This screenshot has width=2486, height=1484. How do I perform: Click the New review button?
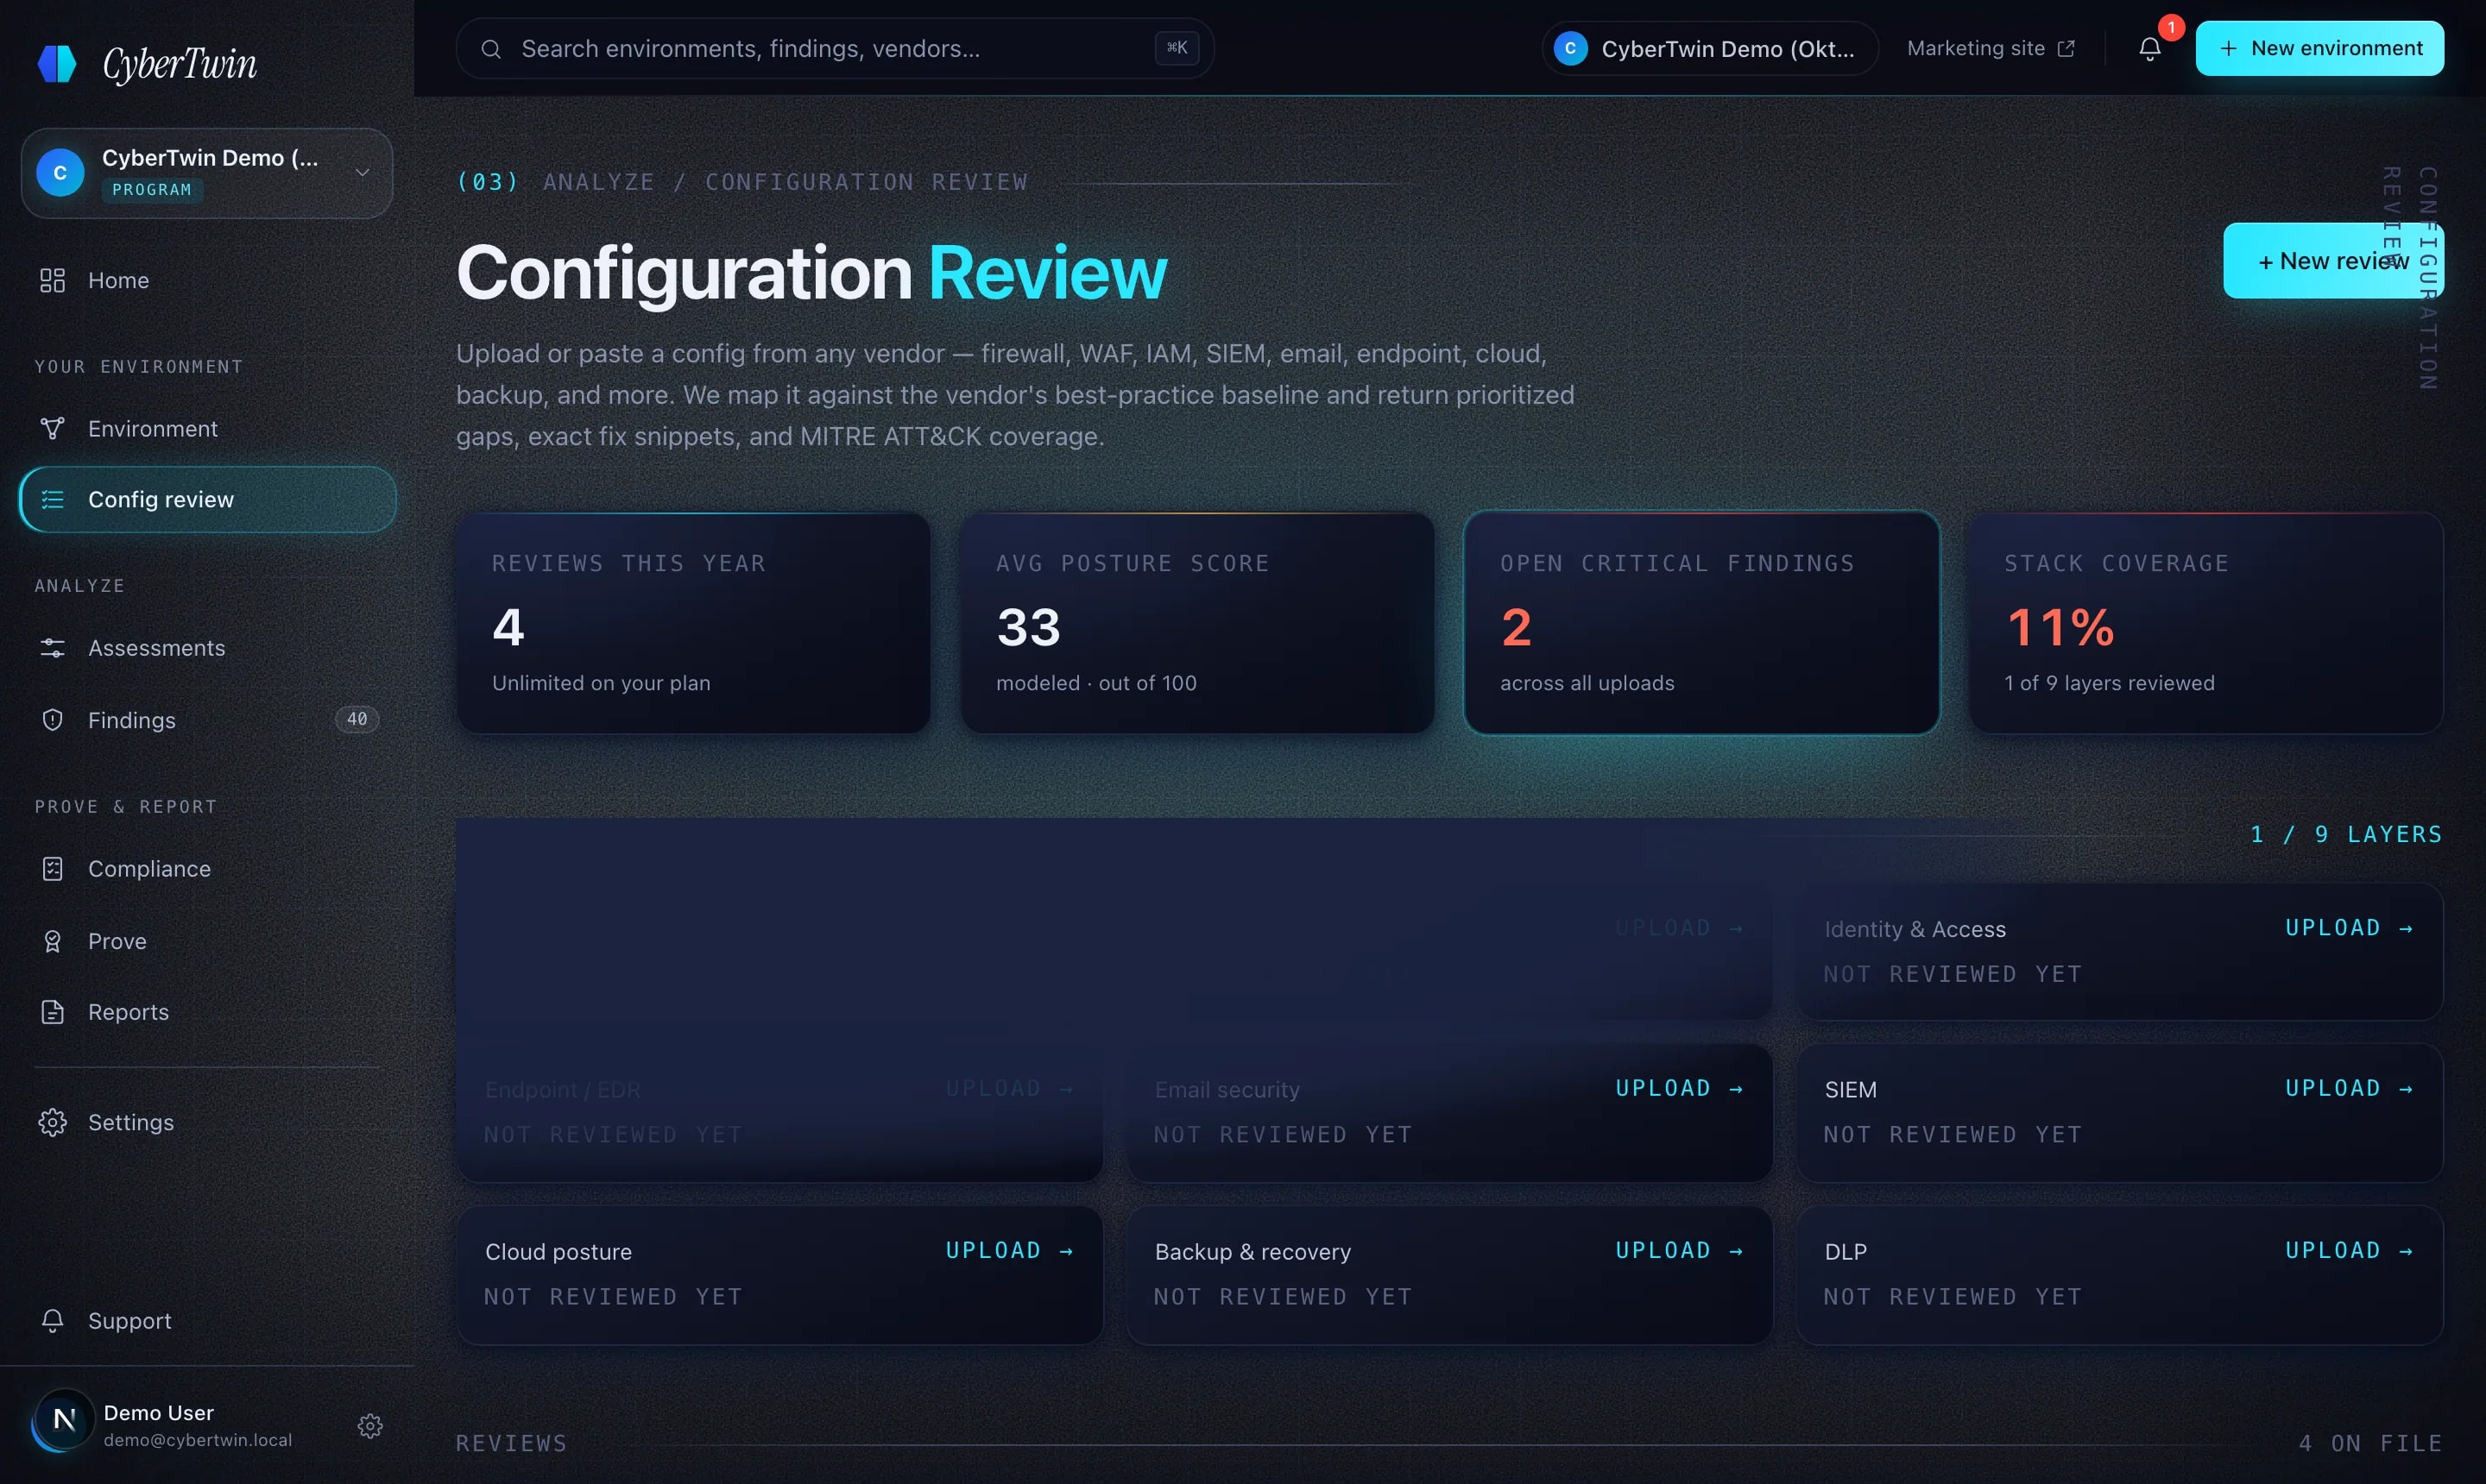tap(2332, 261)
